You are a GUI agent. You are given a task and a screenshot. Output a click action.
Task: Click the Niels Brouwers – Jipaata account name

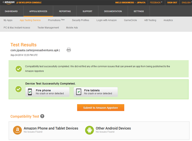[130, 2]
